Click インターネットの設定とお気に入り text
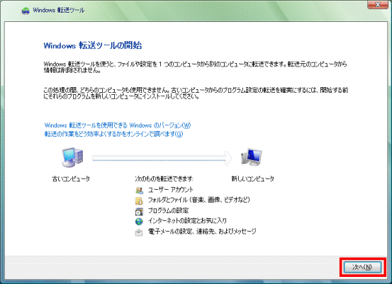The width and height of the screenshot is (392, 284). pyautogui.click(x=188, y=220)
